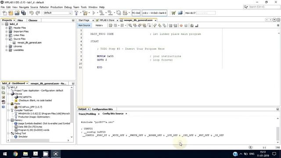
Task: Expand the Linker Files folder
Action: click(7, 35)
